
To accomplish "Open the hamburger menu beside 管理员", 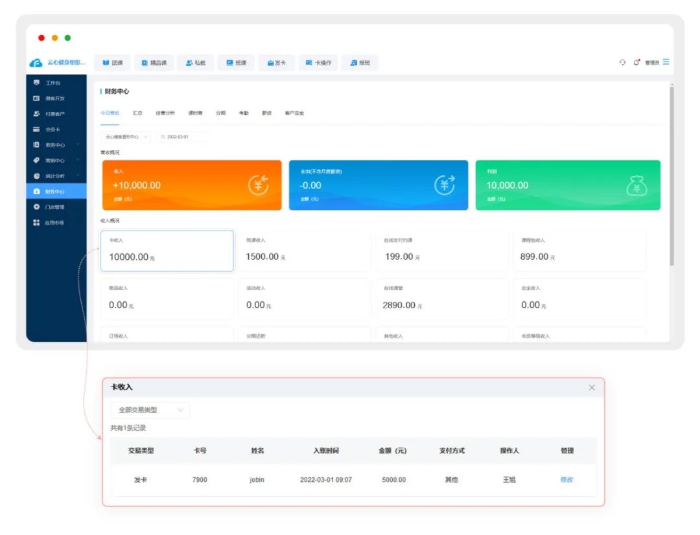I will pos(666,62).
